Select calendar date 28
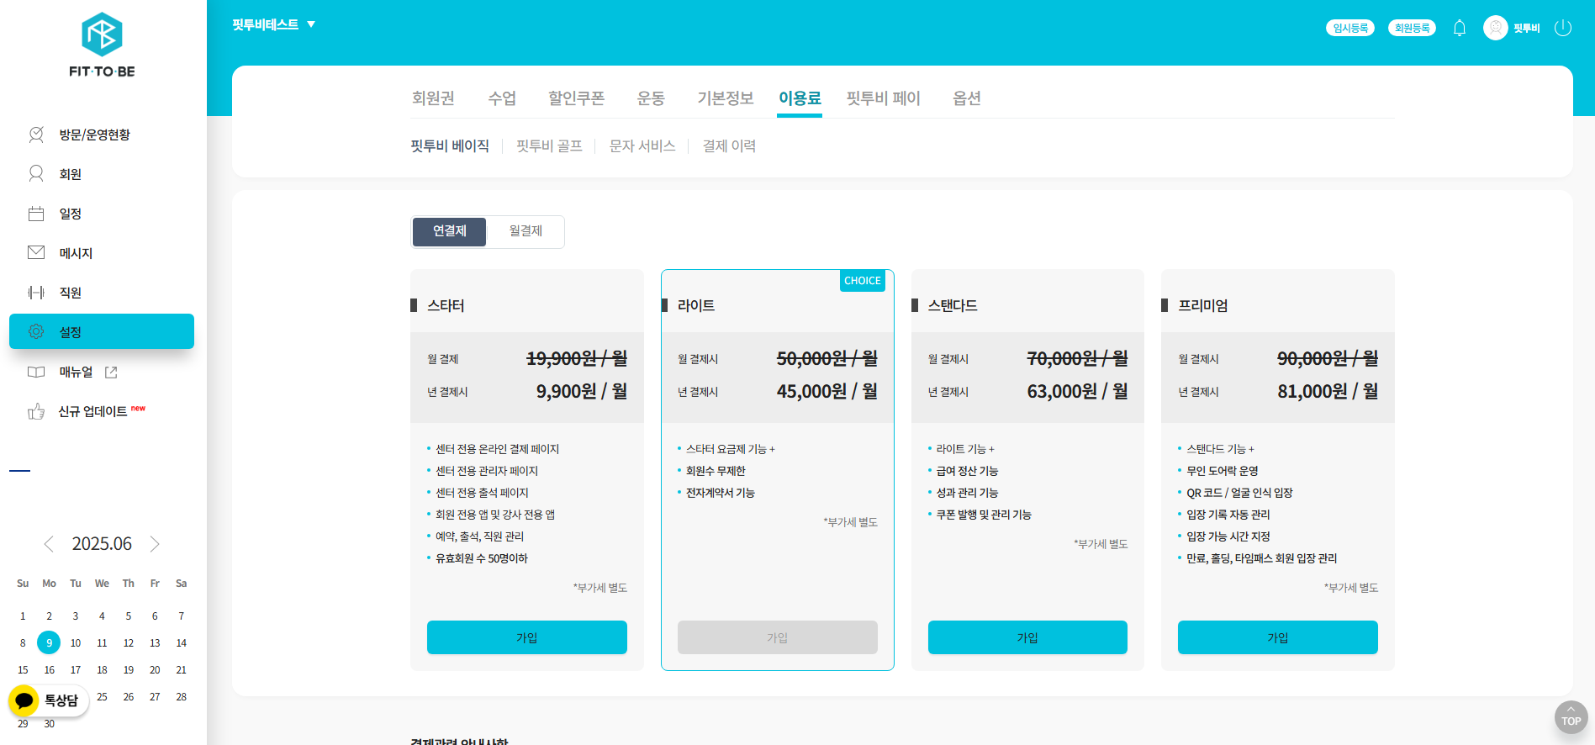The width and height of the screenshot is (1595, 745). [x=181, y=696]
